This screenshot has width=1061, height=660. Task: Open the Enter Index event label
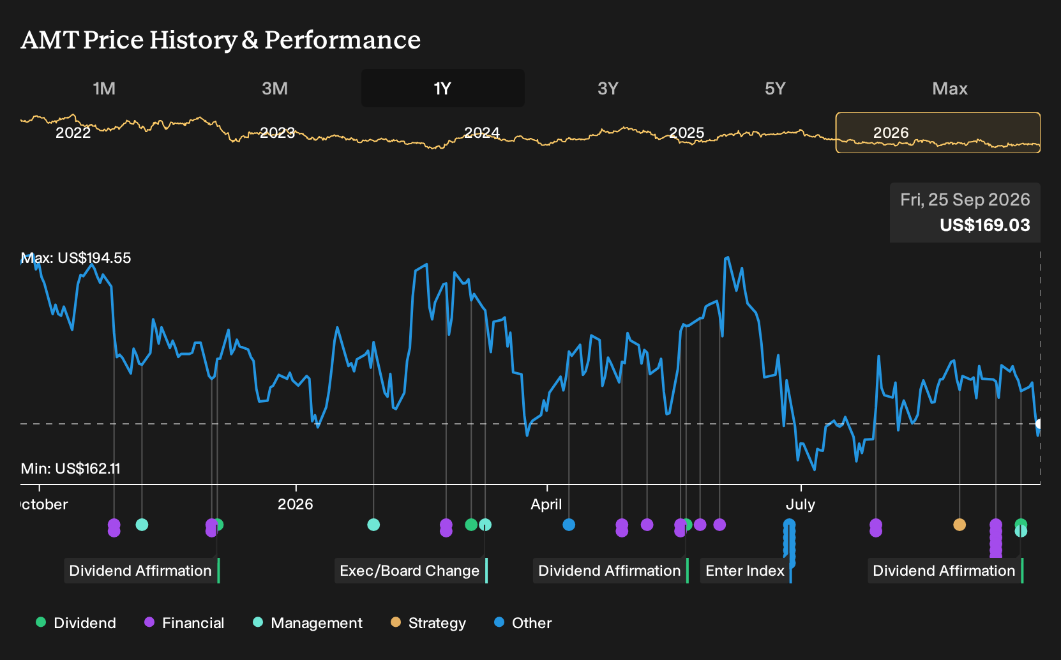click(746, 571)
